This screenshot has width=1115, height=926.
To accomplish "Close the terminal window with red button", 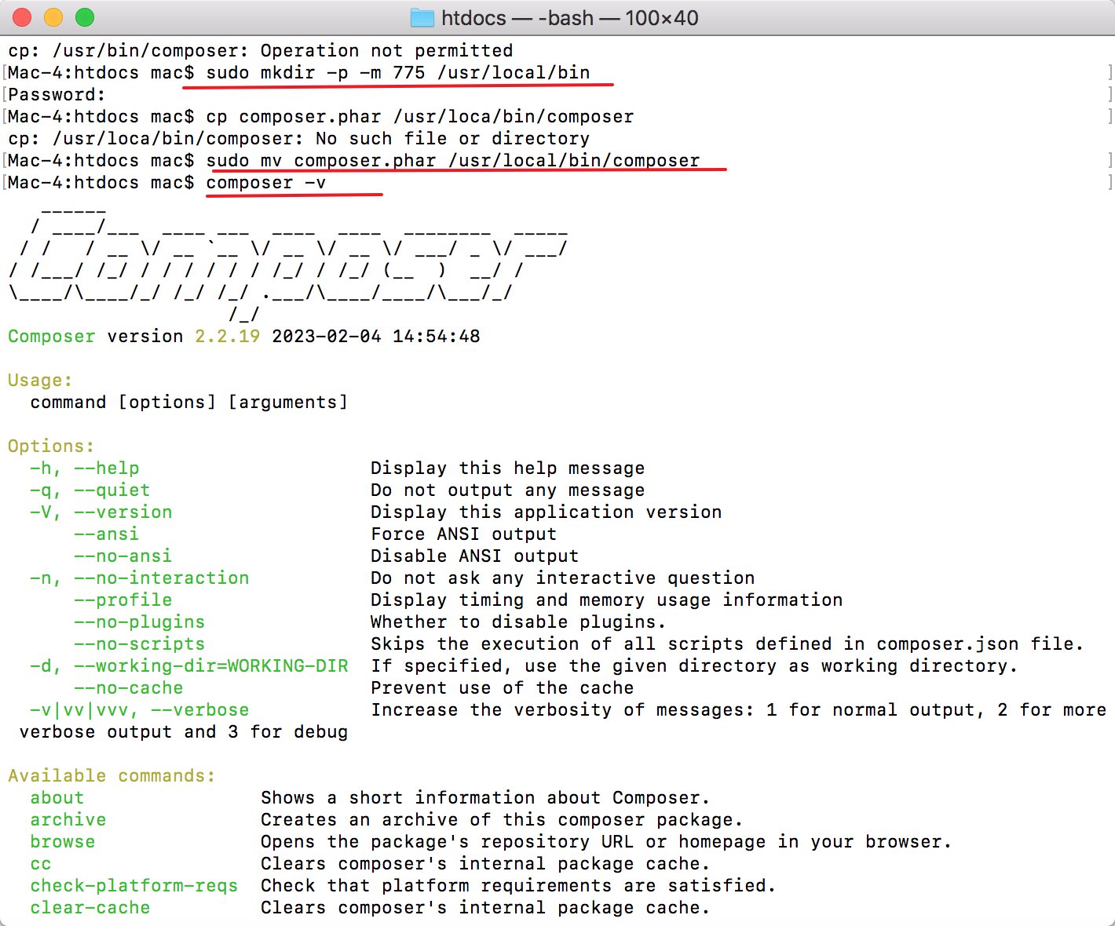I will tap(22, 17).
